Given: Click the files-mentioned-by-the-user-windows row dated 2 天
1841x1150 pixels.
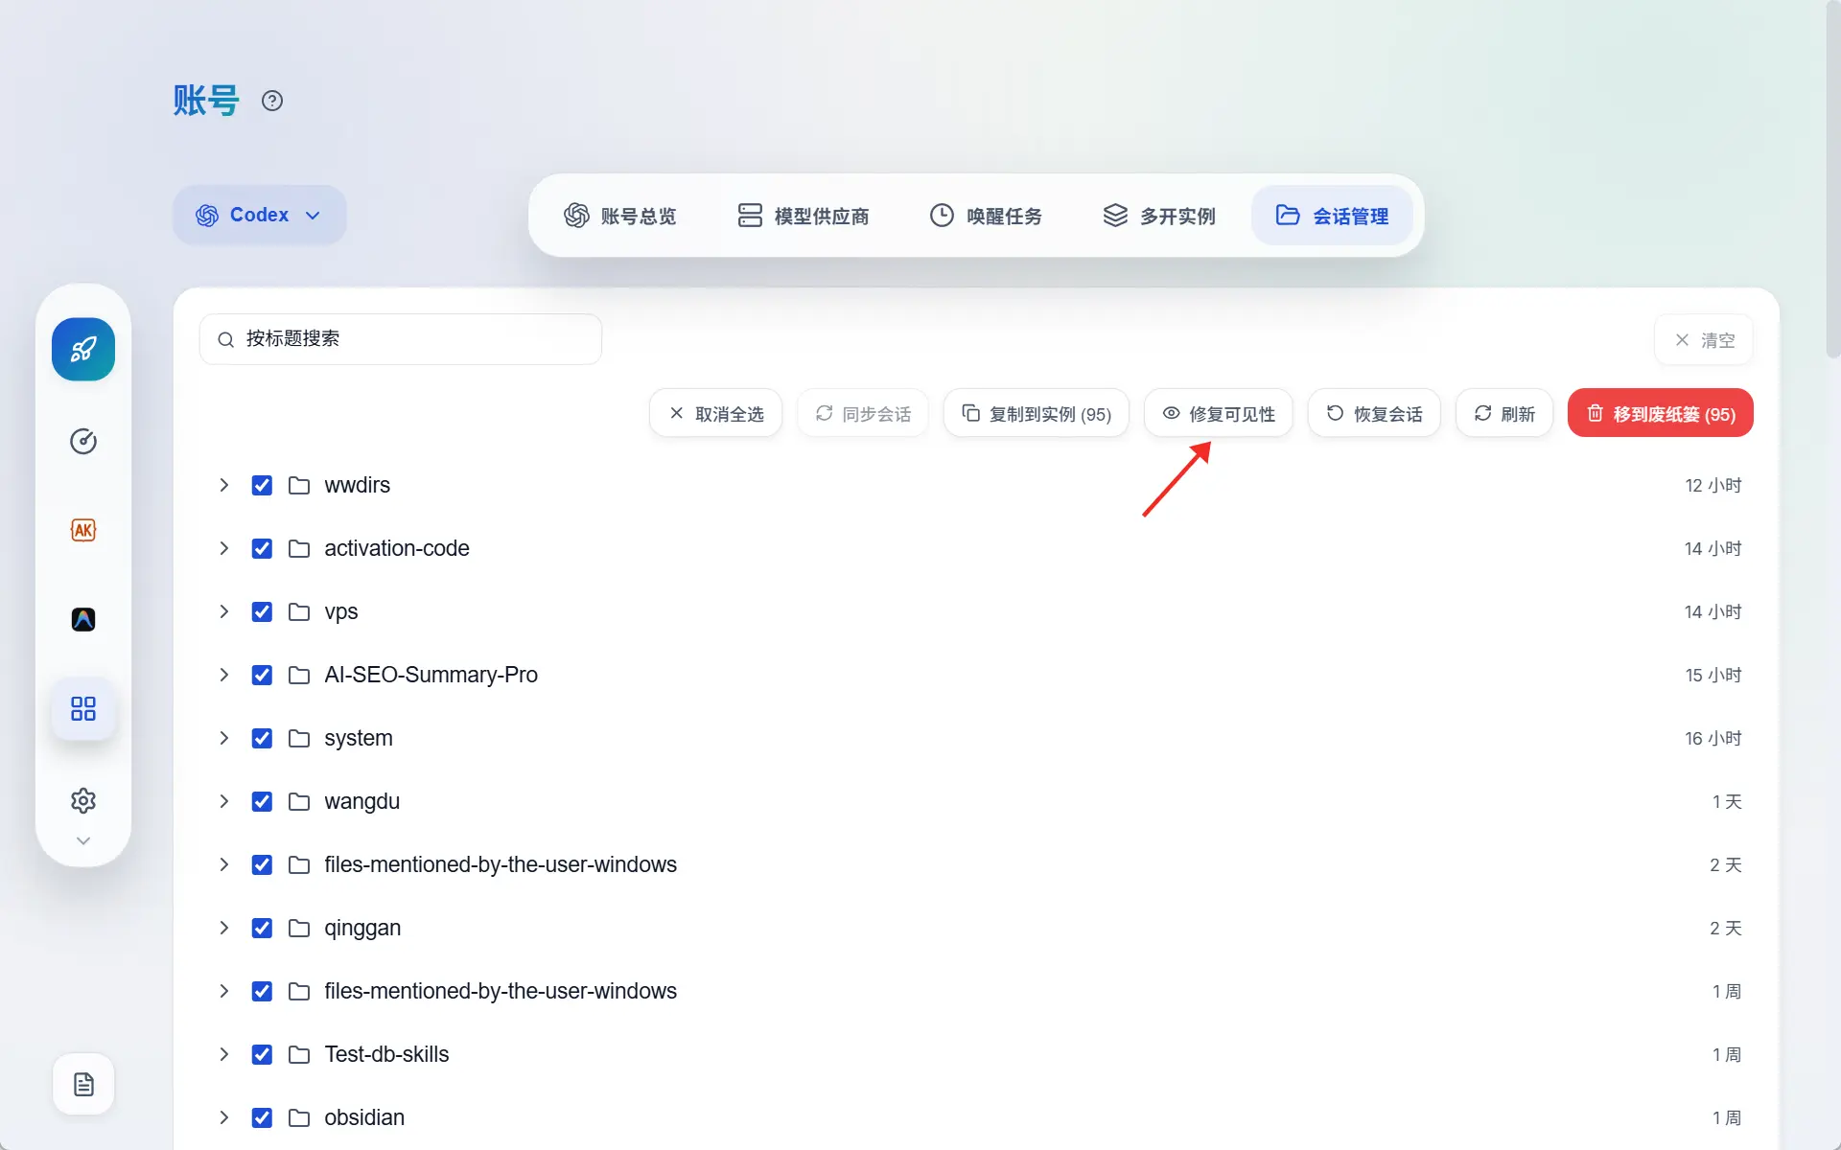Looking at the screenshot, I should 976,864.
